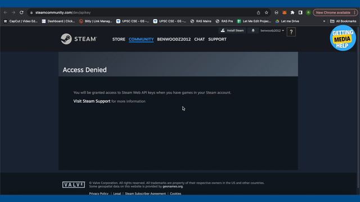Open Bitly Link Manager bookmark

point(96,21)
